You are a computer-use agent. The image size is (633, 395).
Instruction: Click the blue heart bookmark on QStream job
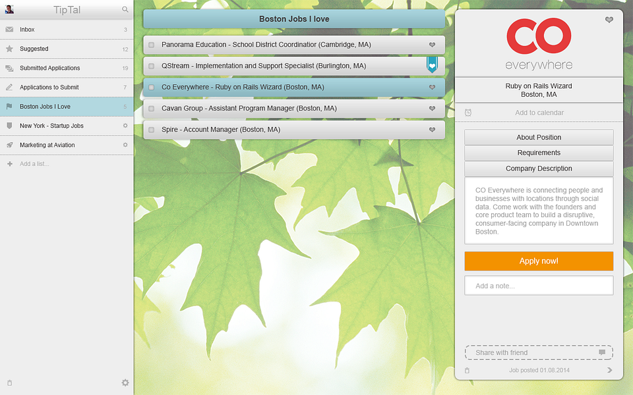click(x=432, y=65)
